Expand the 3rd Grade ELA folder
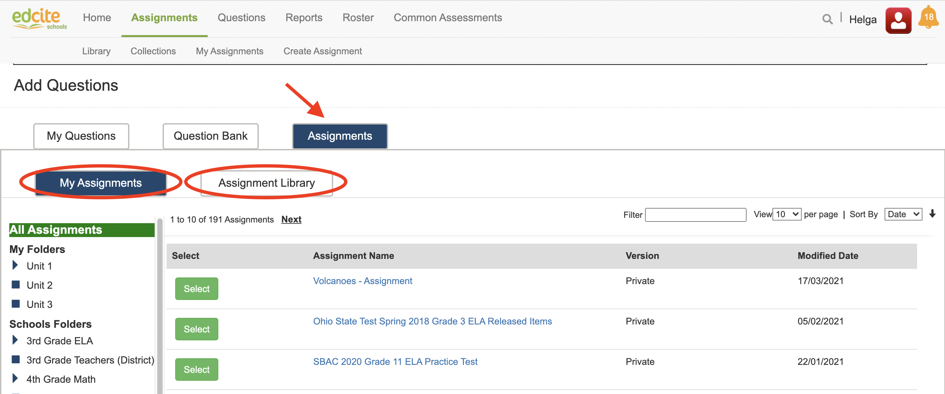 point(15,340)
